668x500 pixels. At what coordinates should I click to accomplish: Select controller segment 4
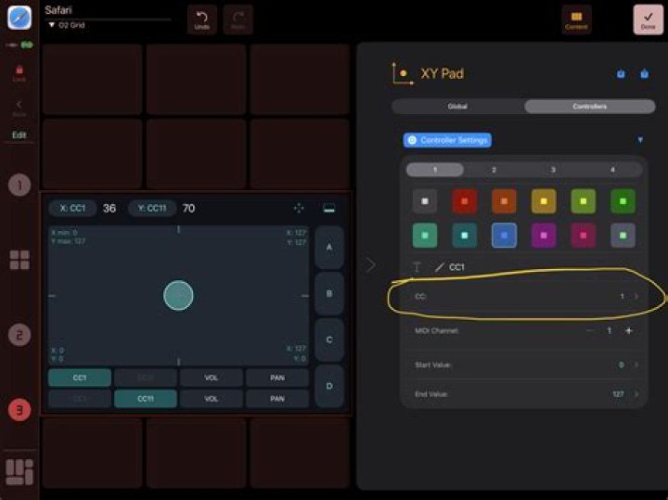tap(612, 170)
